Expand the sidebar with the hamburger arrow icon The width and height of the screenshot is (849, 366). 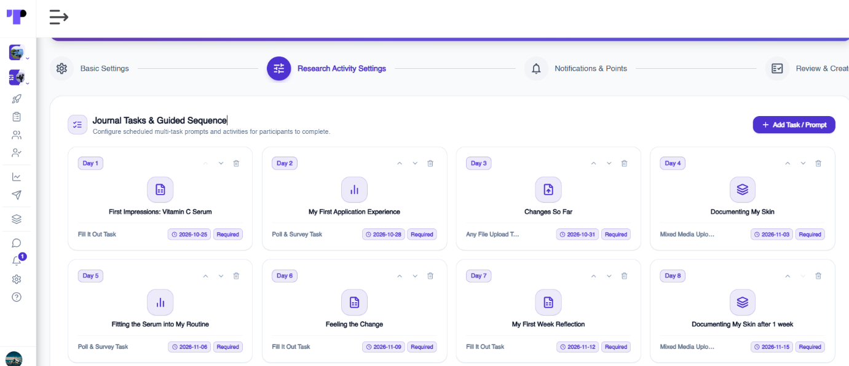58,17
